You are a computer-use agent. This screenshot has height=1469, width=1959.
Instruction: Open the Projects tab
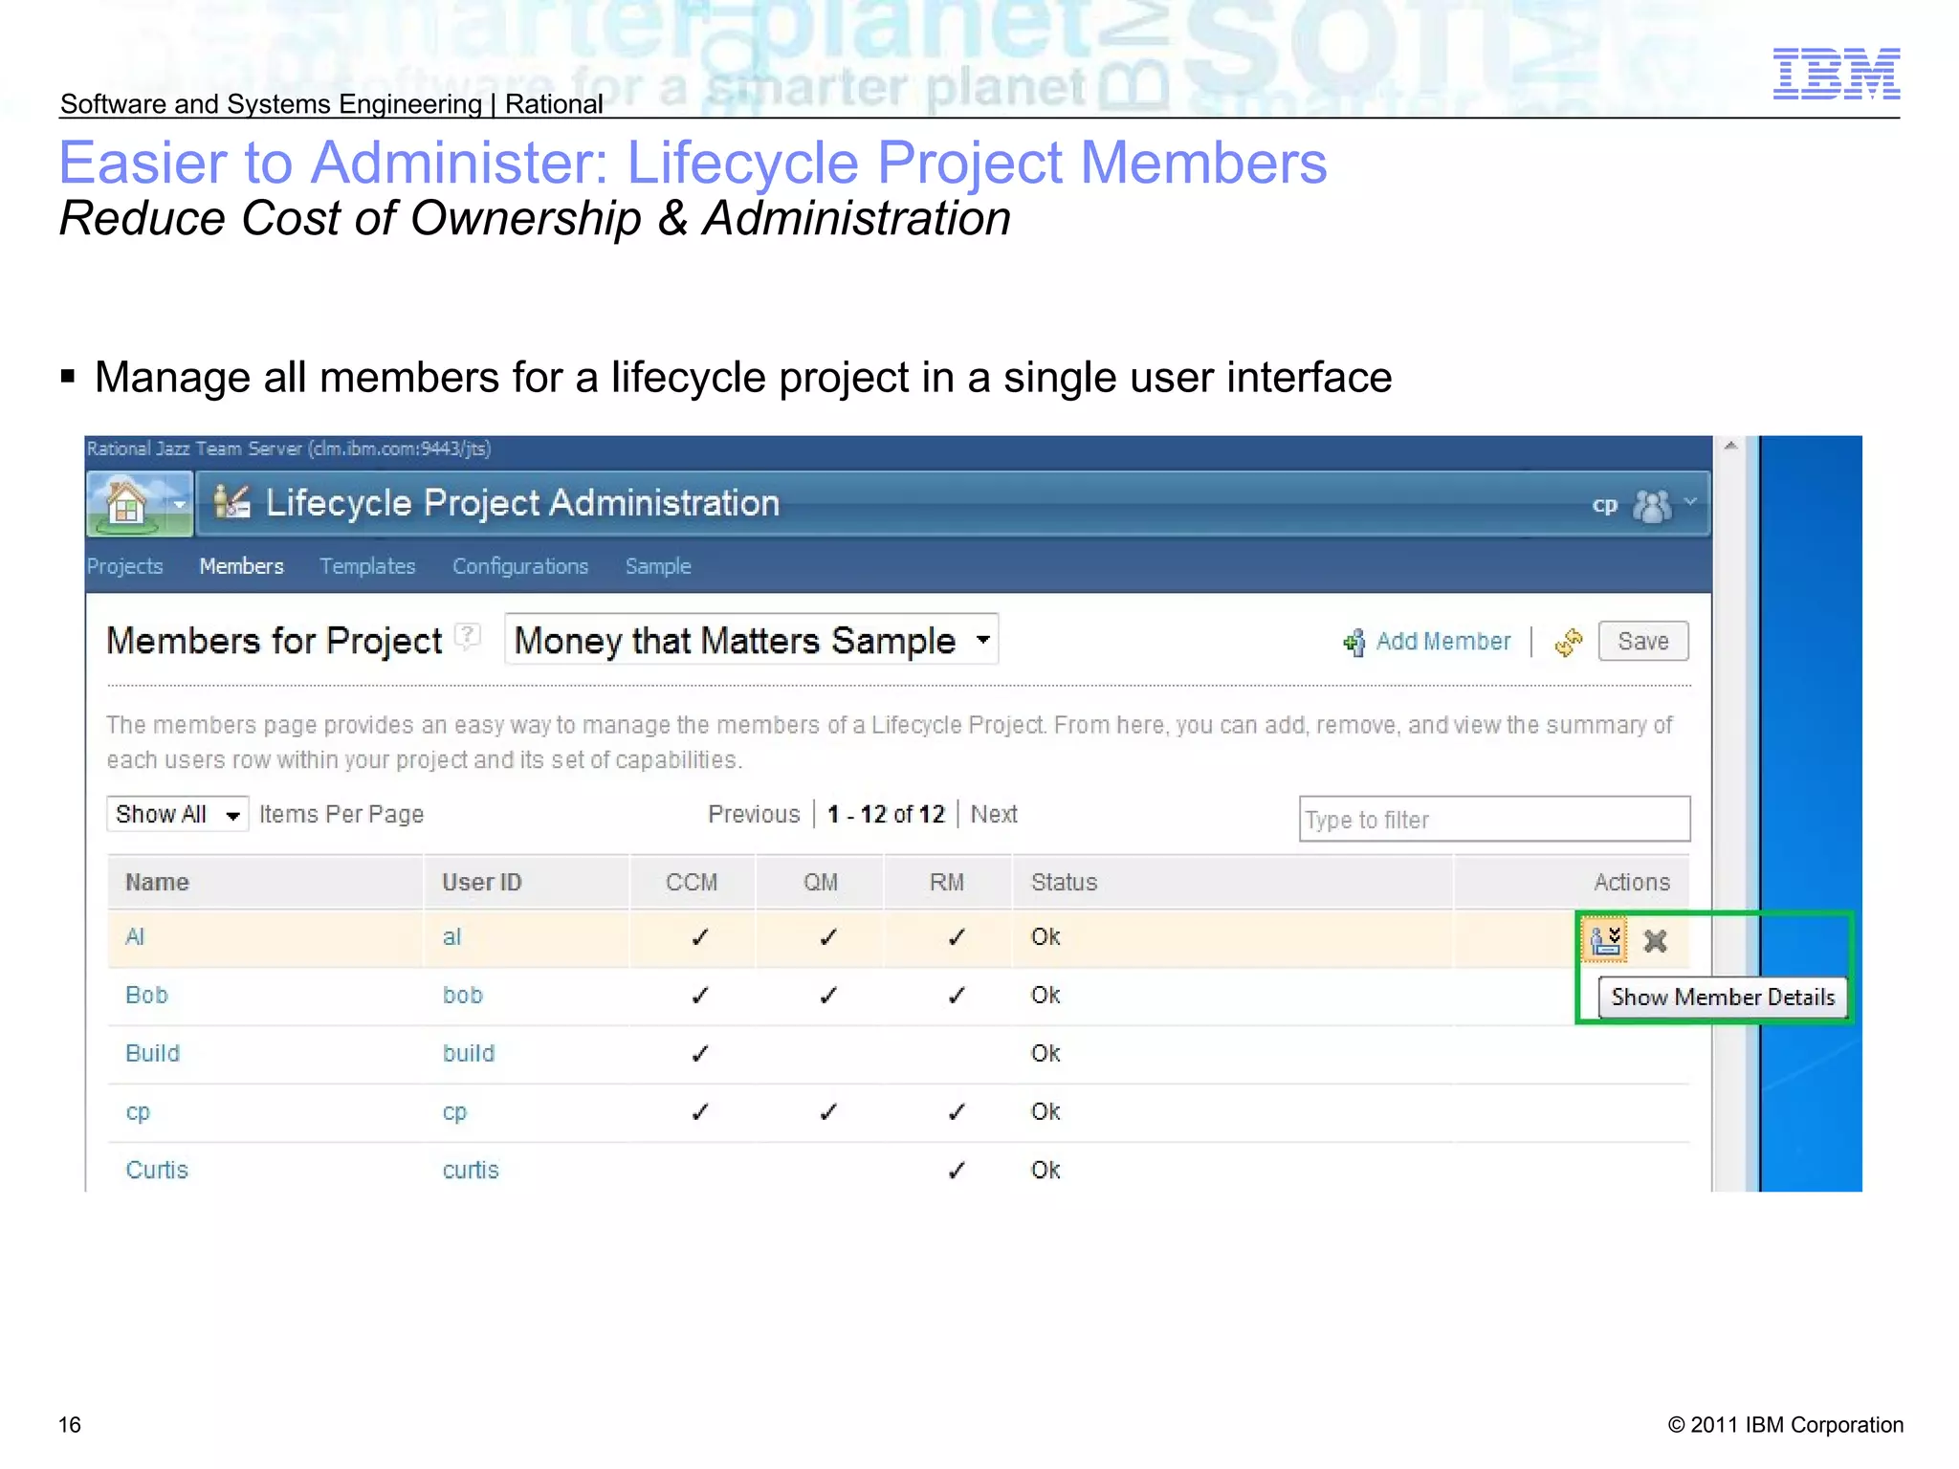(x=125, y=566)
